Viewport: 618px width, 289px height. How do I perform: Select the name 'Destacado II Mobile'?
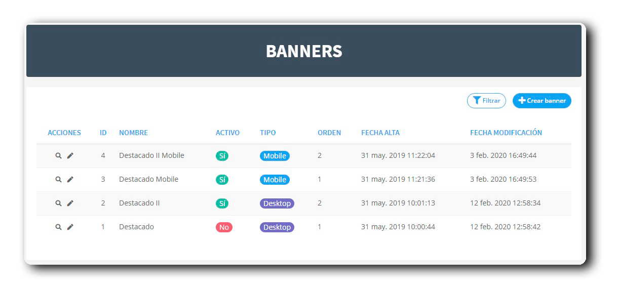[151, 155]
